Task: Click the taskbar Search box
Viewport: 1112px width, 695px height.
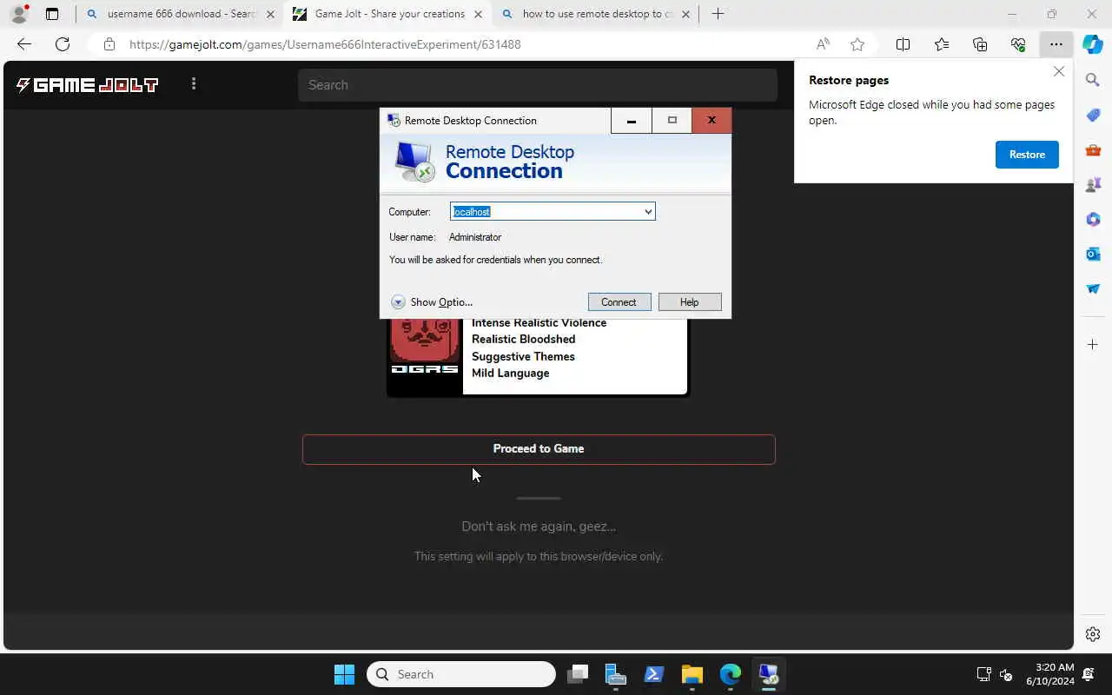Action: (461, 674)
